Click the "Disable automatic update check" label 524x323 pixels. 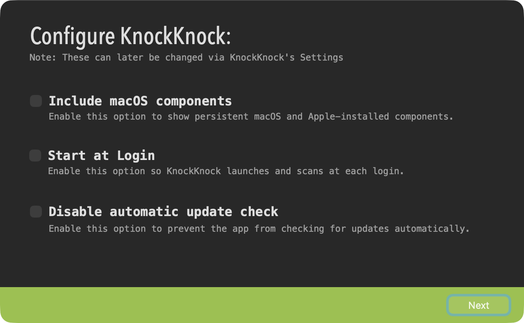point(163,212)
